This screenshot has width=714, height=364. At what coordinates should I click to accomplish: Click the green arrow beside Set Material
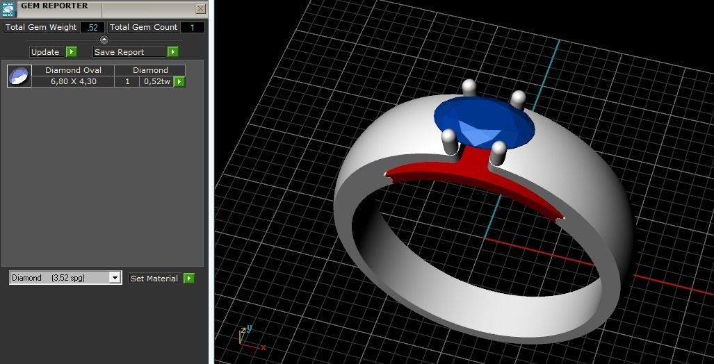coord(189,279)
